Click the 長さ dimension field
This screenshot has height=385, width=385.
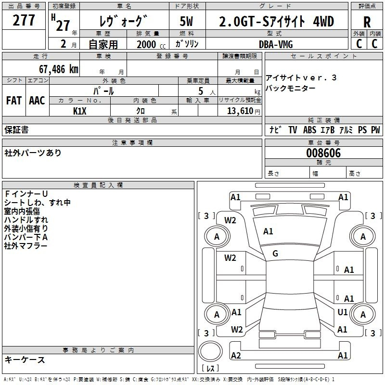[x=287, y=173]
